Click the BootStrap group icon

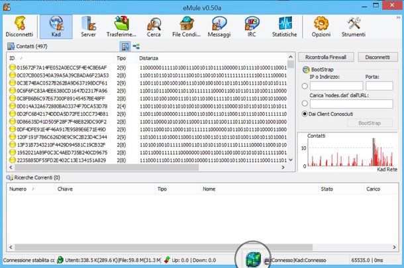(306, 69)
